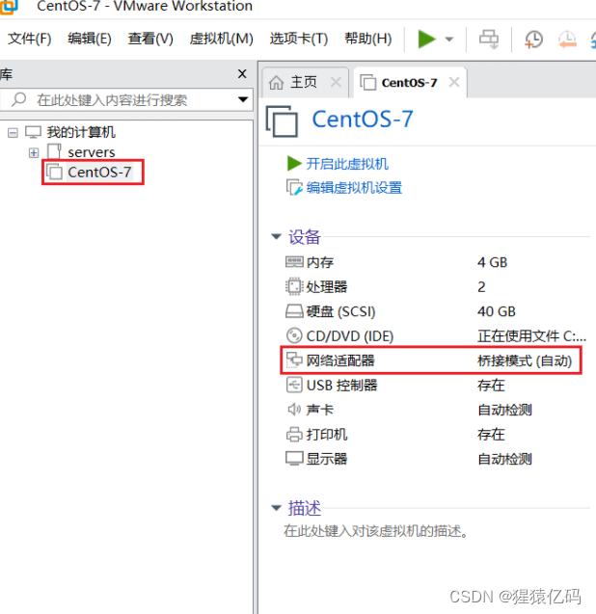This screenshot has height=614, width=596.
Task: Select the 内存 device row label
Action: (320, 262)
